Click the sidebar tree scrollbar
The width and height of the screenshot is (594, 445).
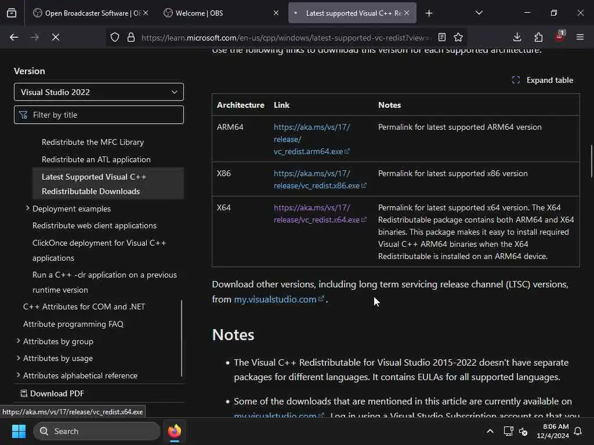[182, 338]
